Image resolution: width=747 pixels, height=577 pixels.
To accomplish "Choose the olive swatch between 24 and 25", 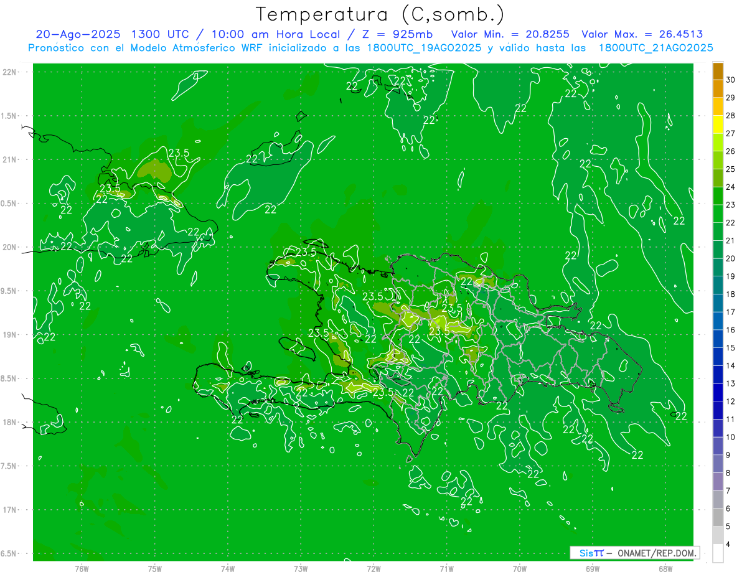I will coord(718,178).
